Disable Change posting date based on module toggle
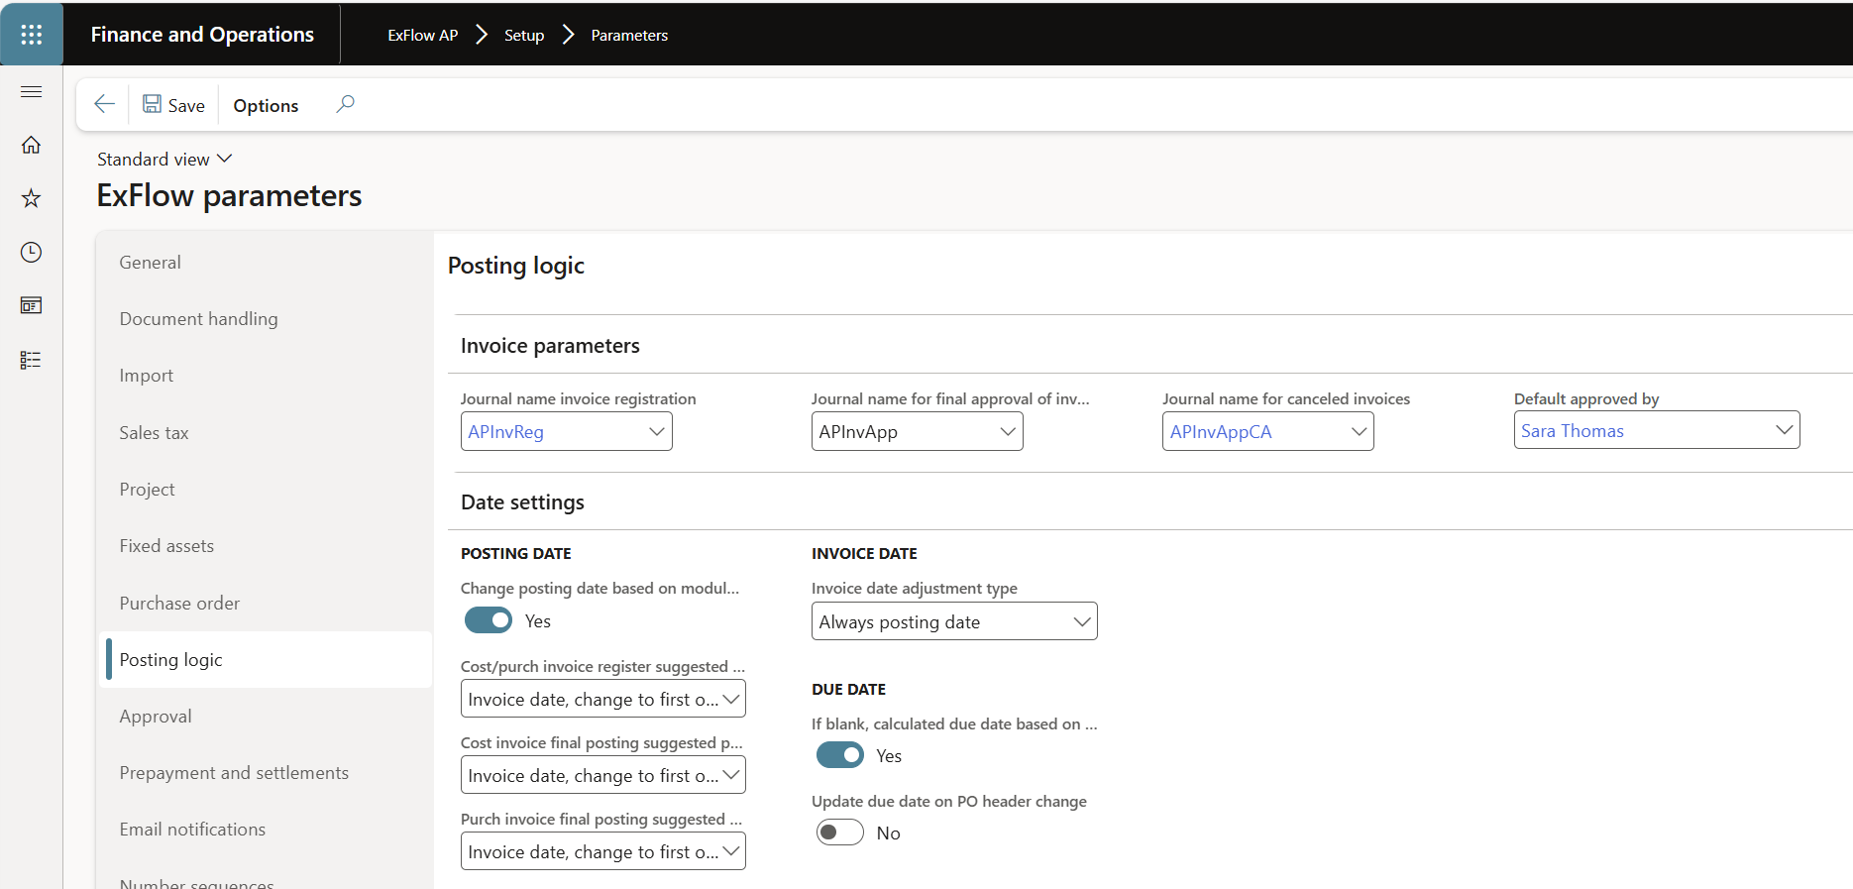This screenshot has height=889, width=1853. [x=489, y=620]
